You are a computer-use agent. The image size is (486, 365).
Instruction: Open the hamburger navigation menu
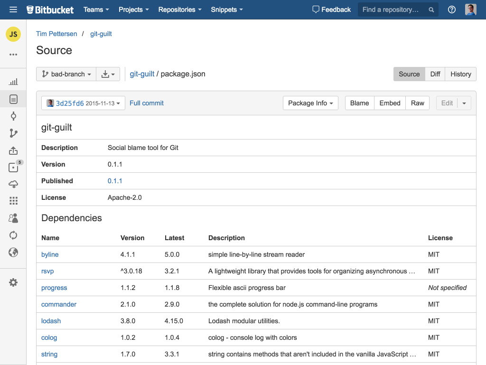(13, 9)
